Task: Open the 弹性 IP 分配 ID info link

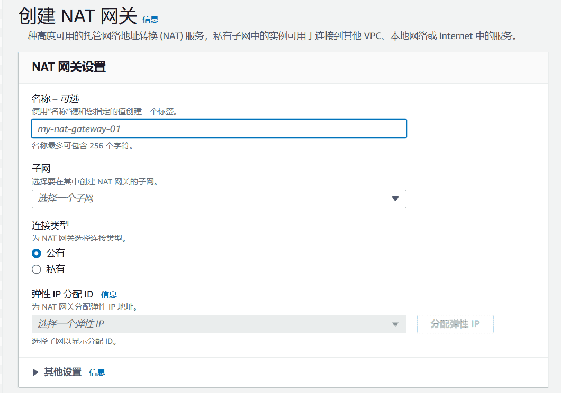Action: [110, 294]
